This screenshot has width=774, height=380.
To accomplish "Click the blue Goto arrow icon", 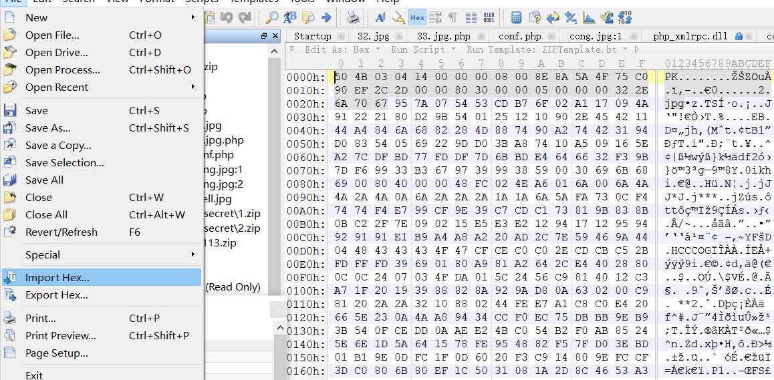I will click(x=326, y=18).
